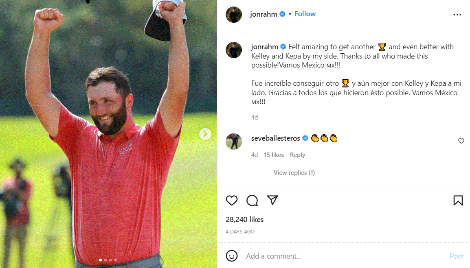Open jonrahm username in caption
Viewport: 470px width, 268px height.
[265, 47]
